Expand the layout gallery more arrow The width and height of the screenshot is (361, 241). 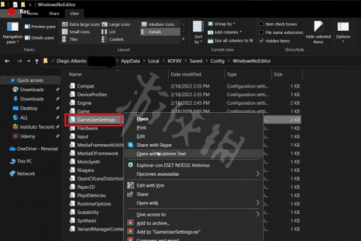click(x=183, y=39)
